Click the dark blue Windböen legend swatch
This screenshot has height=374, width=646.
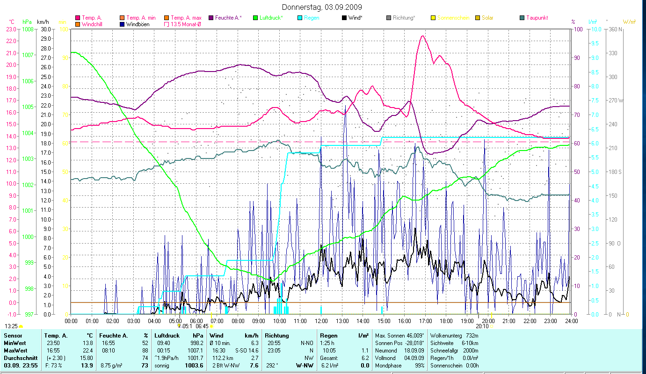tap(122, 24)
